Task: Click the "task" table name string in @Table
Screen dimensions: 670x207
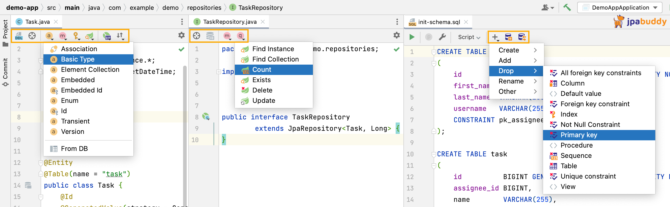Action: tap(114, 174)
